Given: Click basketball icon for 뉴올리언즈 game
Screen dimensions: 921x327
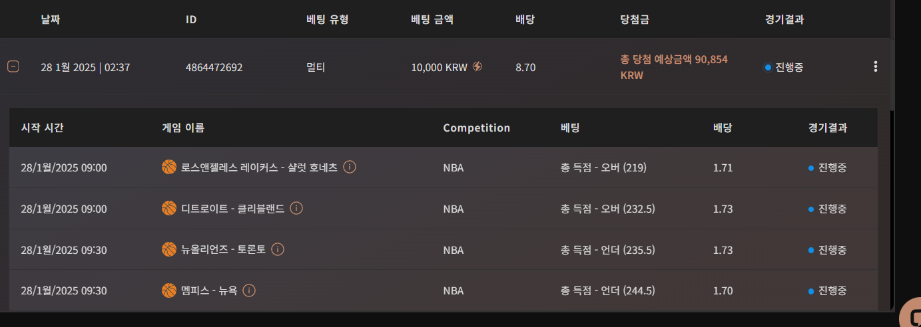Looking at the screenshot, I should 169,249.
